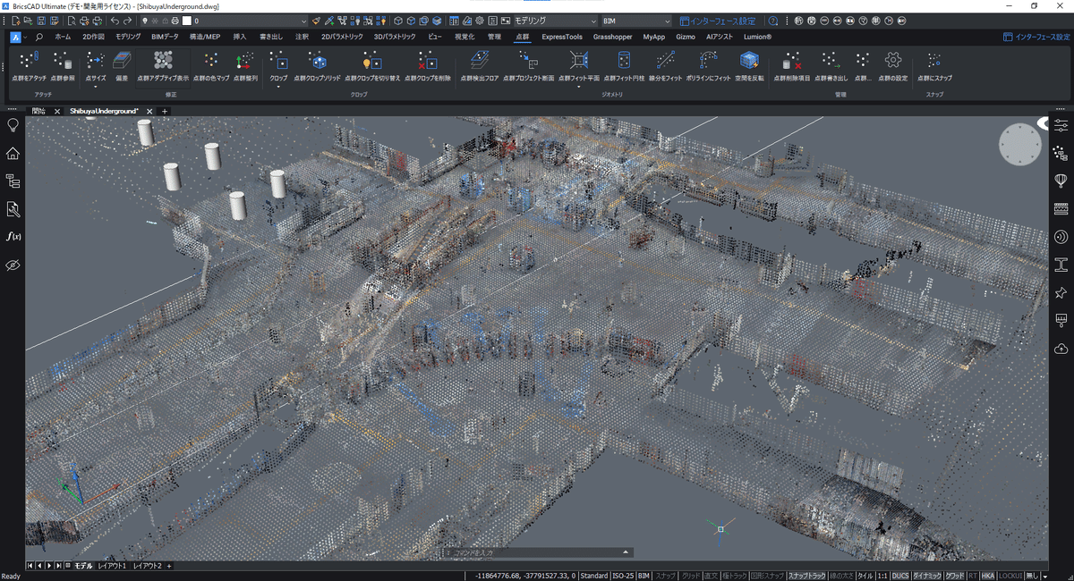Open the 点群の色マップ color map tool
Viewport: 1074px width, 581px height.
(x=211, y=61)
